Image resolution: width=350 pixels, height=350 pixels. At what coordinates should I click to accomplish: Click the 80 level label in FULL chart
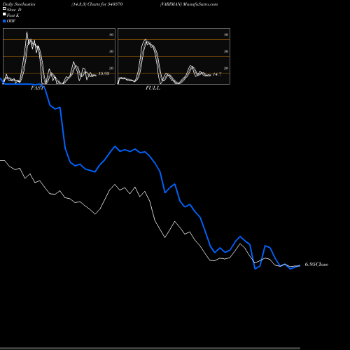click(x=226, y=34)
